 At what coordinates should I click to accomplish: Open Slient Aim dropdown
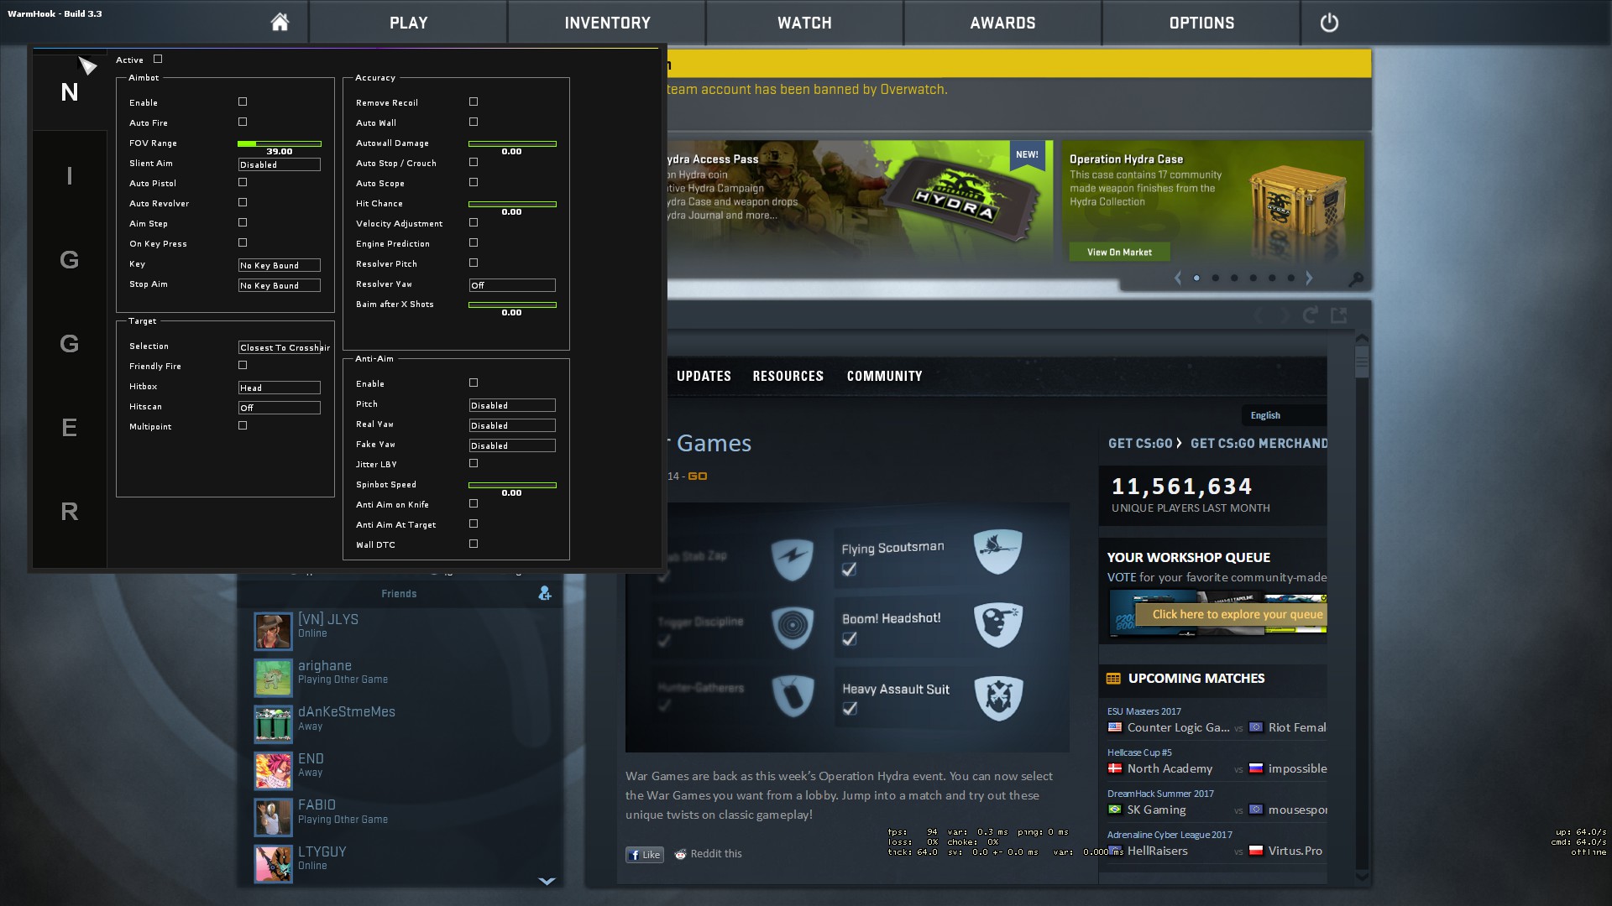(x=280, y=164)
